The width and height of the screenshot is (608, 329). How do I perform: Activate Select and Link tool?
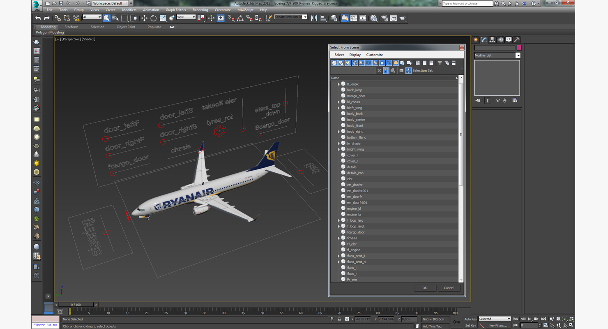click(58, 18)
